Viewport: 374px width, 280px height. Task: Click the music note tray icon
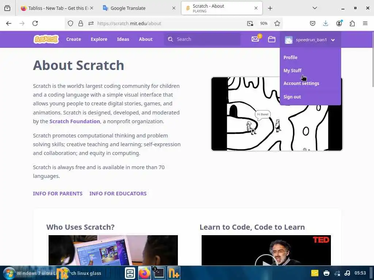347,273
